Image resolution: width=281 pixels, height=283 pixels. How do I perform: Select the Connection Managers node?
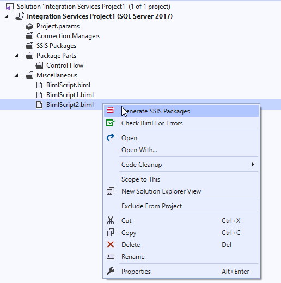(x=68, y=36)
